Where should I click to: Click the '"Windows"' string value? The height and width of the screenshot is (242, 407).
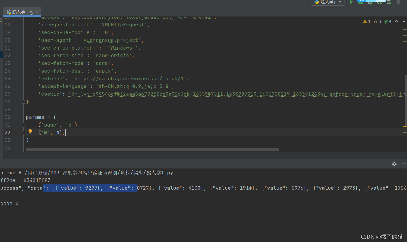click(x=121, y=48)
